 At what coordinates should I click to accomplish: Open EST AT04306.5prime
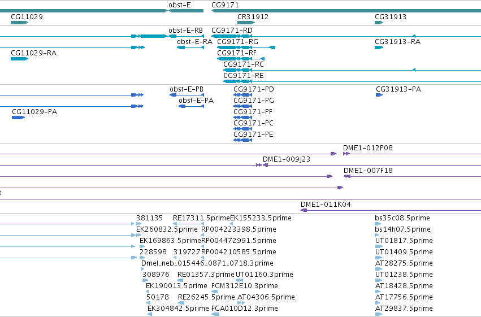coord(266,297)
